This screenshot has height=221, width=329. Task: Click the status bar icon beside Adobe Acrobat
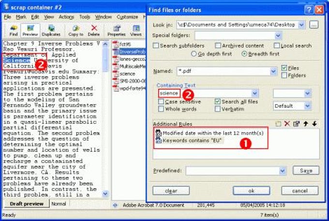(x=115, y=205)
